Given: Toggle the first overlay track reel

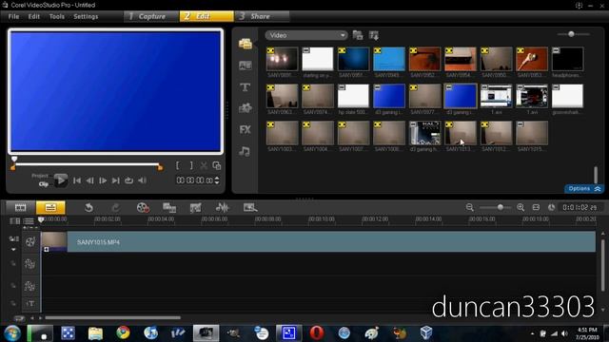Looking at the screenshot, I should pos(29,264).
